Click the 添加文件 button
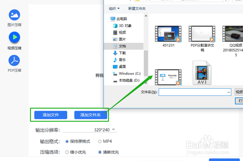 coord(51,115)
